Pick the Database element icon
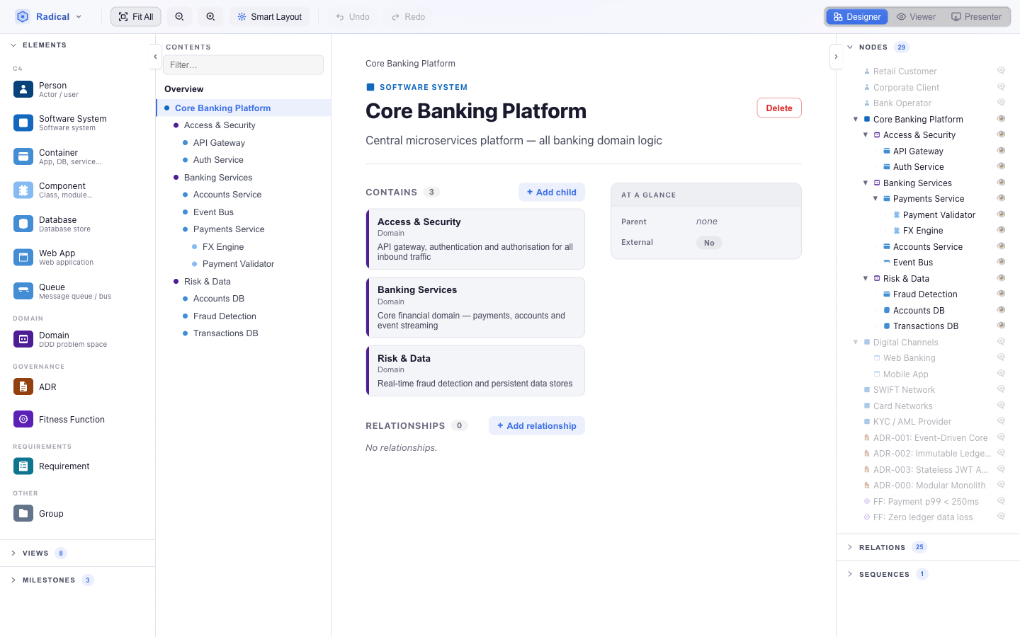1020x637 pixels. pos(23,224)
